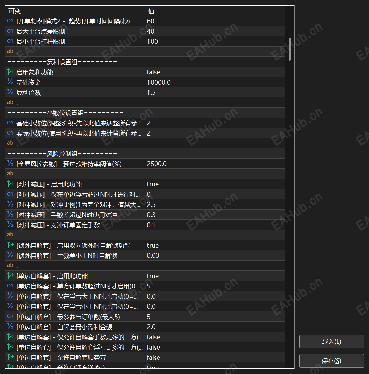Click the bool icon beside 仅允许自解套手数更多的一方

coord(10,337)
